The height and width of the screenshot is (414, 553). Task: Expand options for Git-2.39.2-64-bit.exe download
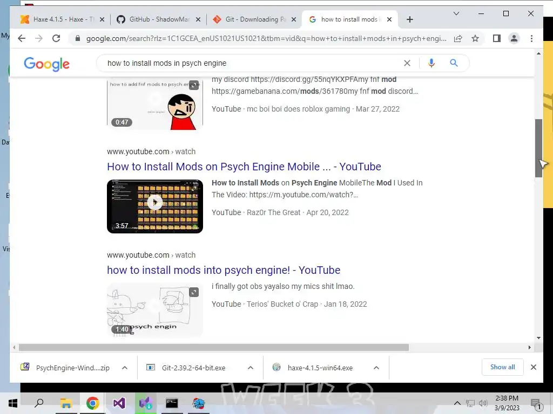(251, 368)
